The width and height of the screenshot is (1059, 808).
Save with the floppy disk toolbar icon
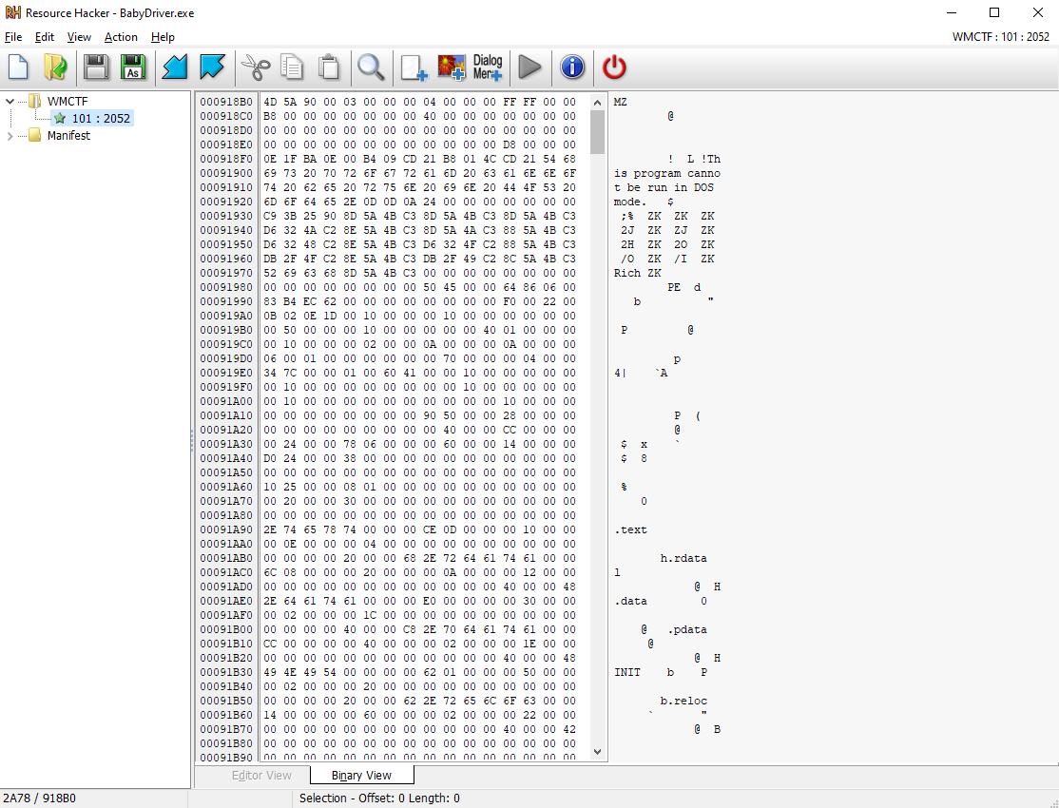point(96,67)
